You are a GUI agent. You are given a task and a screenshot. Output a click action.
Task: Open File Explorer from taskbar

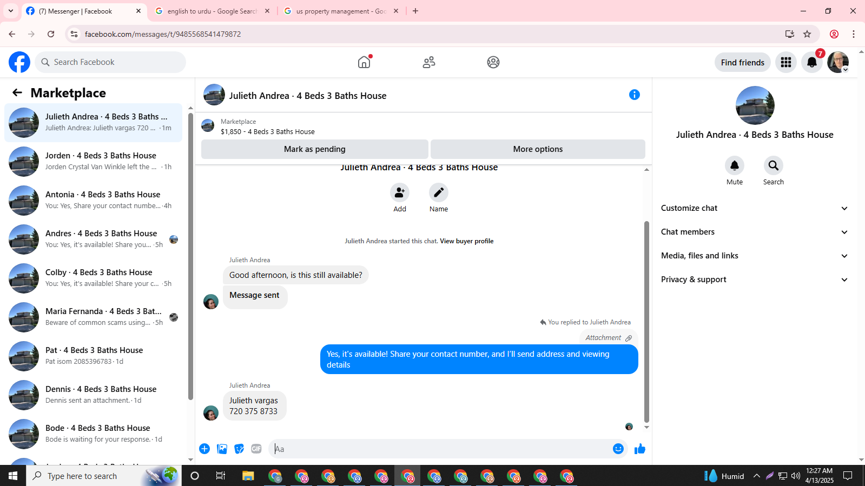pyautogui.click(x=248, y=476)
